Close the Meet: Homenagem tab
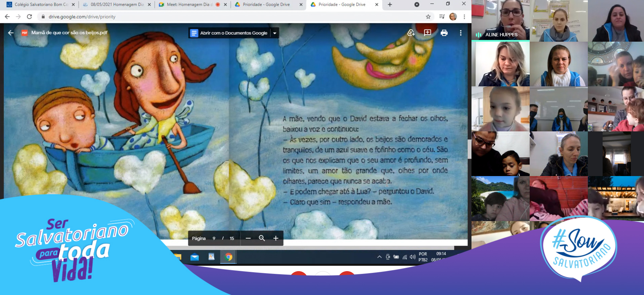This screenshot has height=295, width=644. (x=225, y=5)
